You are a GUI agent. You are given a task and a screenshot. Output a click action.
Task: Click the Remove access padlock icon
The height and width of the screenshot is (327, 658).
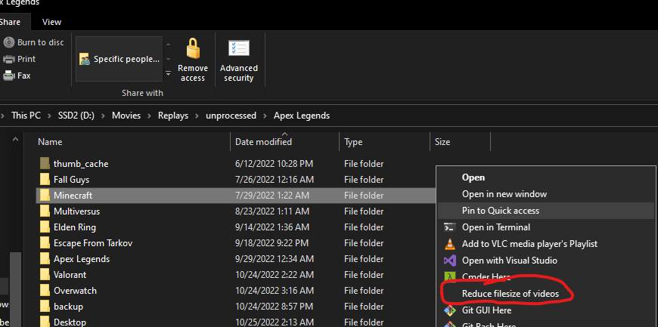pos(193,48)
